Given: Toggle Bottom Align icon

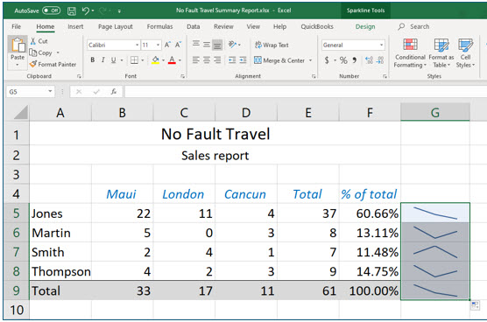Looking at the screenshot, I should pos(217,45).
